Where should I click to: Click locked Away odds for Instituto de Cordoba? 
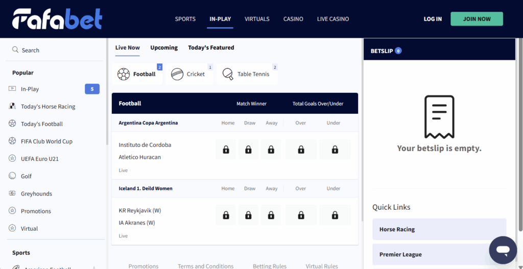click(271, 150)
